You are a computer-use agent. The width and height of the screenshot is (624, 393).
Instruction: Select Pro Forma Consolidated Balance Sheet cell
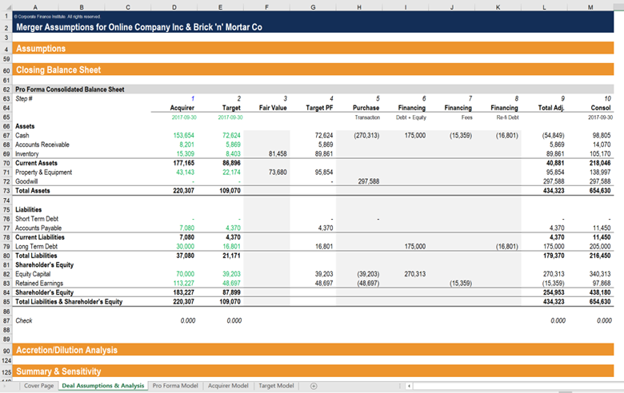(x=70, y=89)
